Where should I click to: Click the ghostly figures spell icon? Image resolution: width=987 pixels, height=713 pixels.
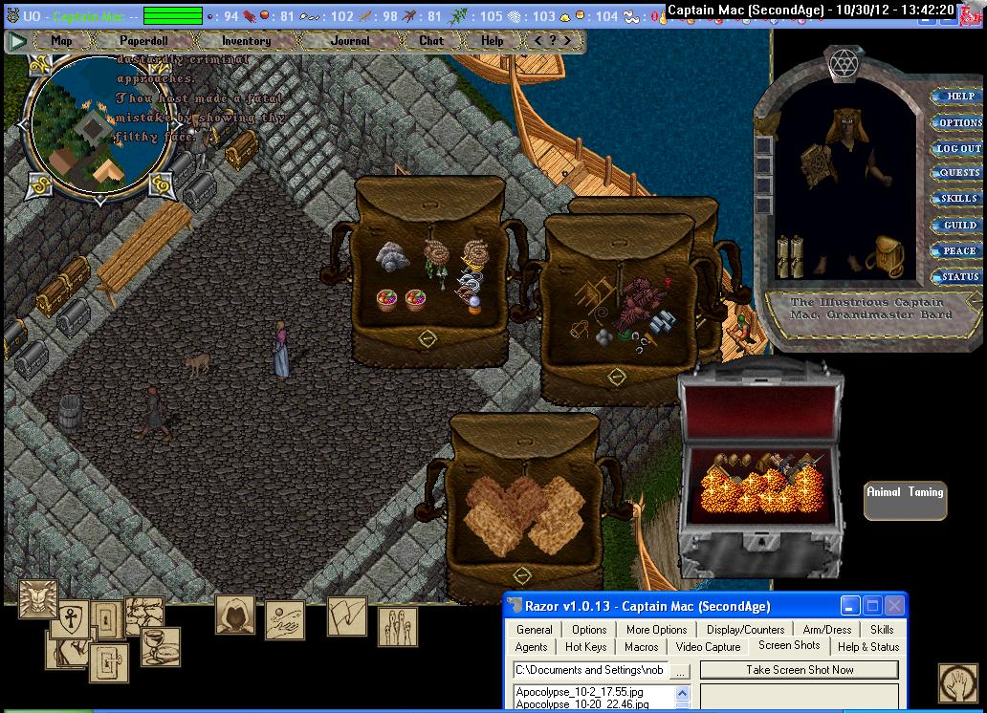(397, 626)
